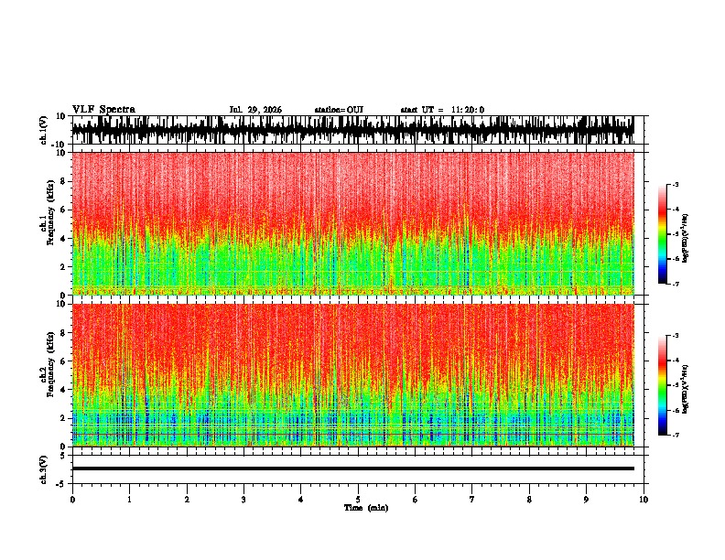Click the "ch.3(V)" axis label
Screen dimensions: 725x560
coord(44,470)
